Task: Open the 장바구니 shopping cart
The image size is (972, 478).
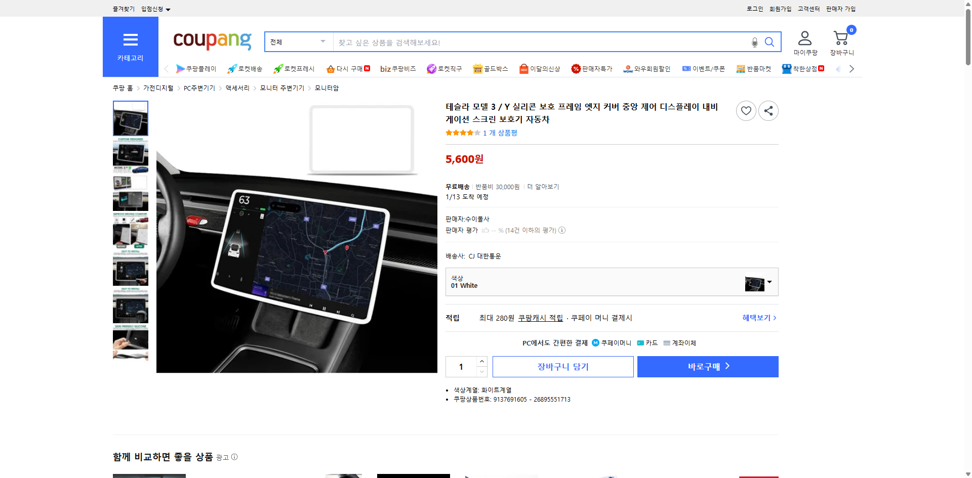Action: [840, 39]
